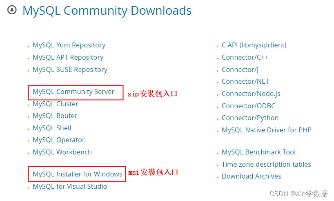Open the MySQL Workbench link

point(62,152)
